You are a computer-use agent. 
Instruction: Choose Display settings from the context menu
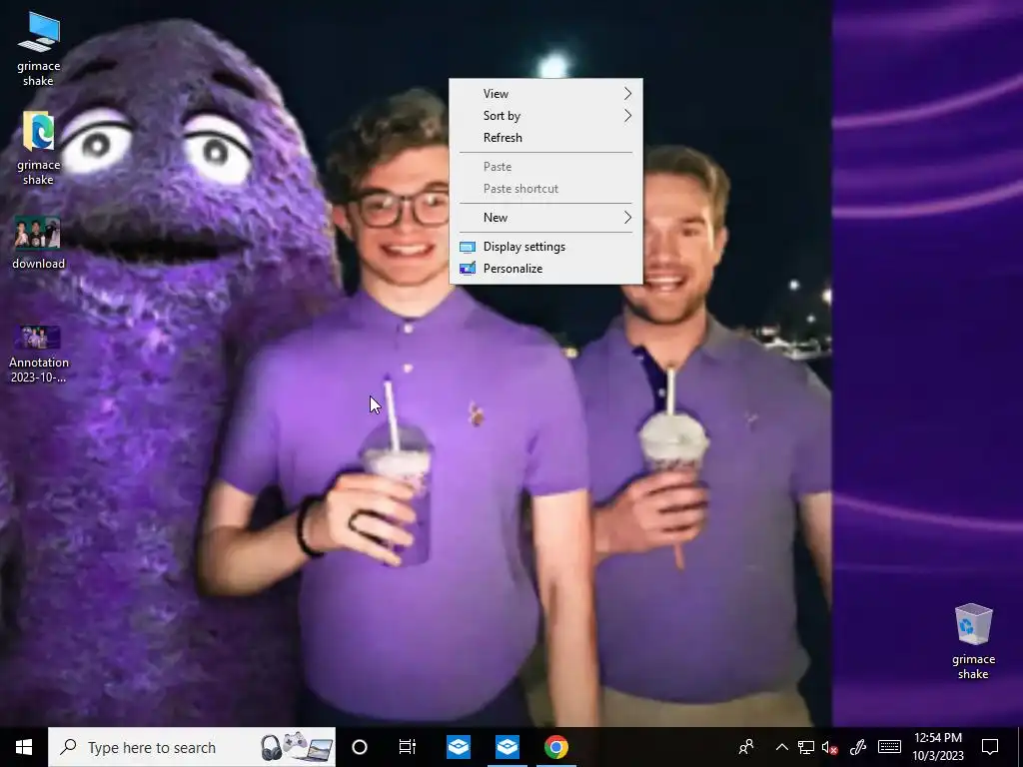tap(546, 247)
